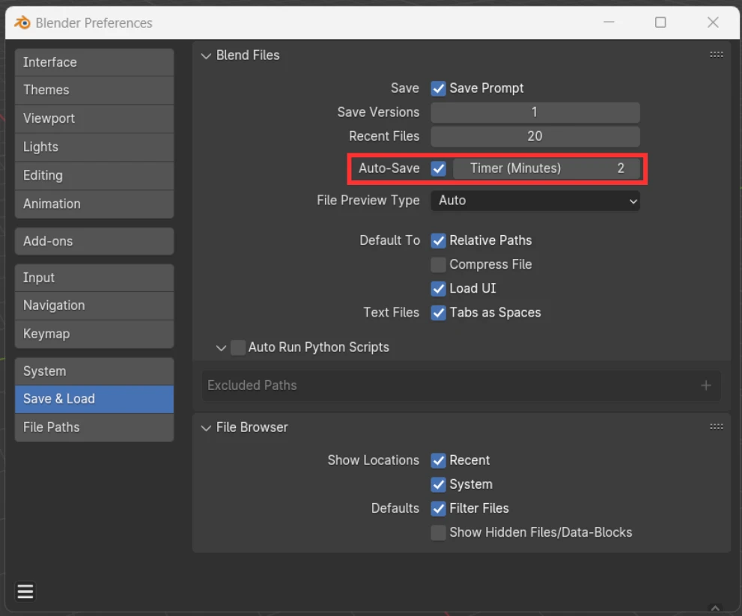Screen dimensions: 742x616
Task: Select the Save & Load tab
Action: point(94,399)
